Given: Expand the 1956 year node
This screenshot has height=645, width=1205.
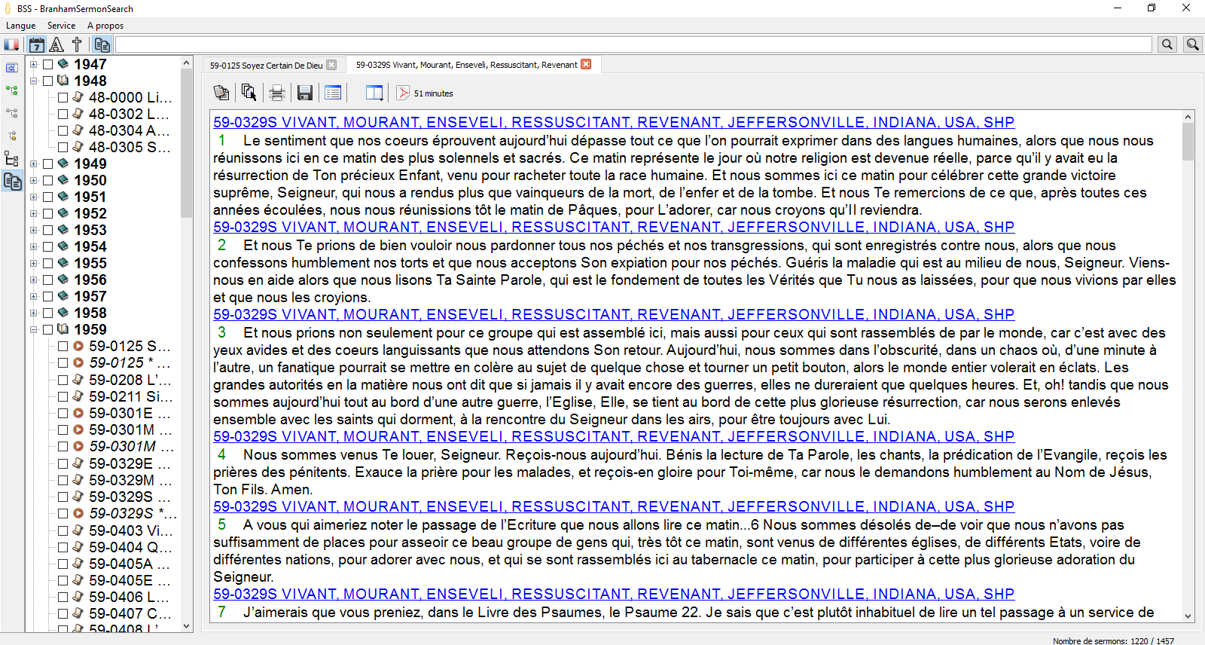Looking at the screenshot, I should (33, 280).
